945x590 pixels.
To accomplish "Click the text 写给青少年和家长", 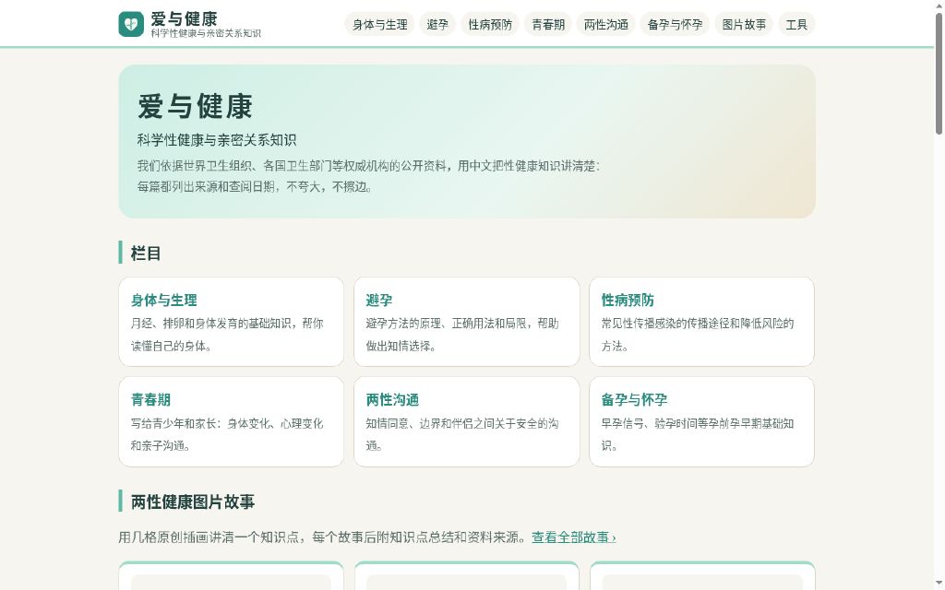I will 173,424.
